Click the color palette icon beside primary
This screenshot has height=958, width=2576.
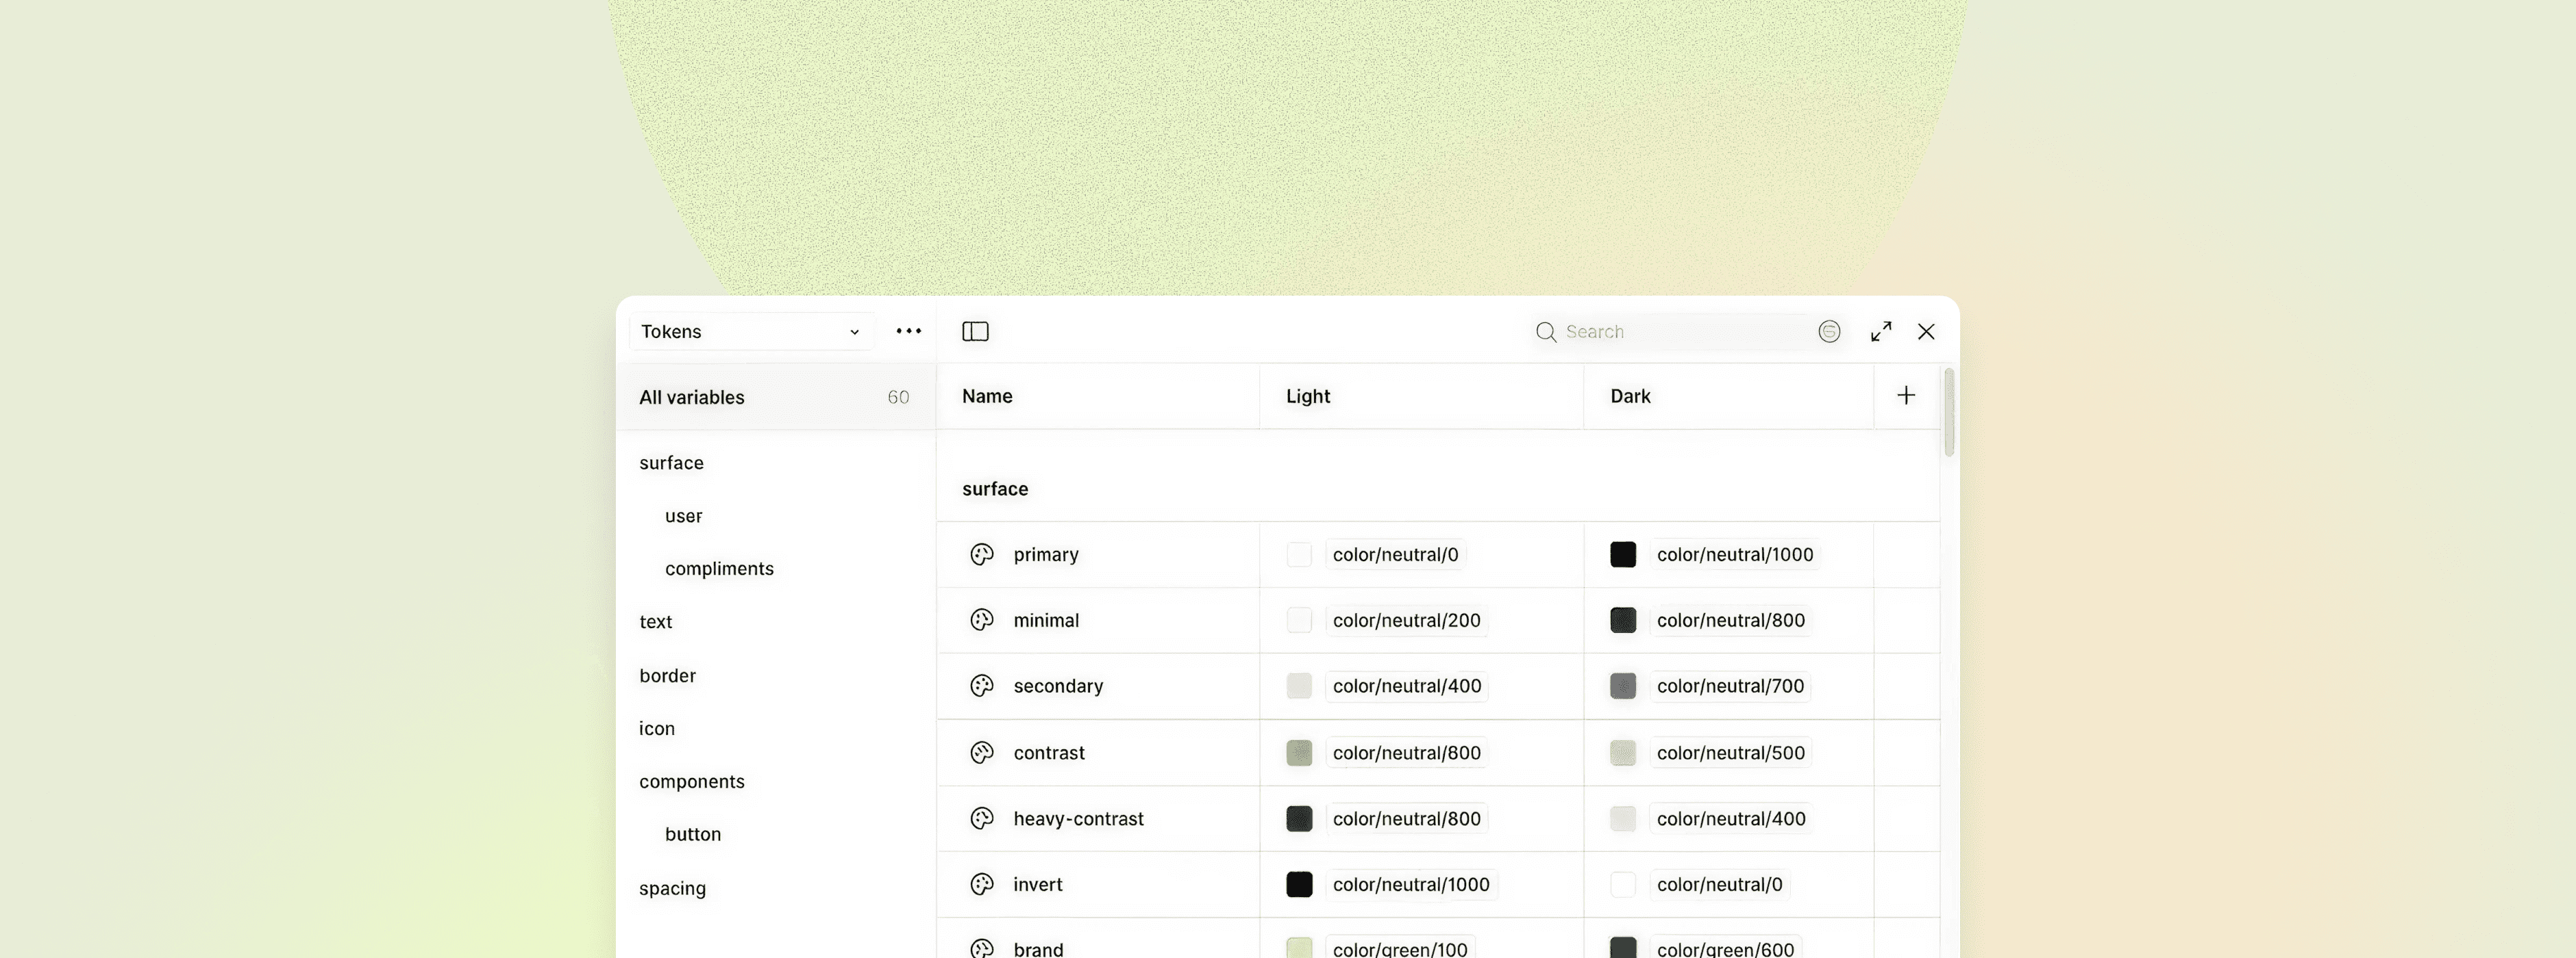pos(982,554)
